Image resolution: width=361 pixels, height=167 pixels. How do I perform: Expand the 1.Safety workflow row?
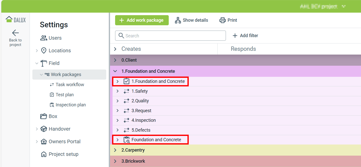(117, 91)
